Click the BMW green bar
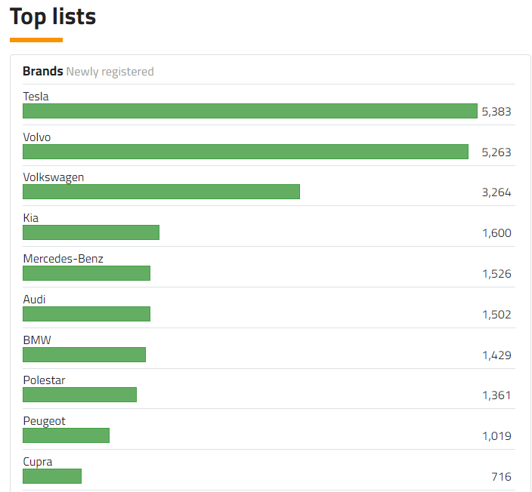Viewport: 532px width, 492px height. coord(84,355)
